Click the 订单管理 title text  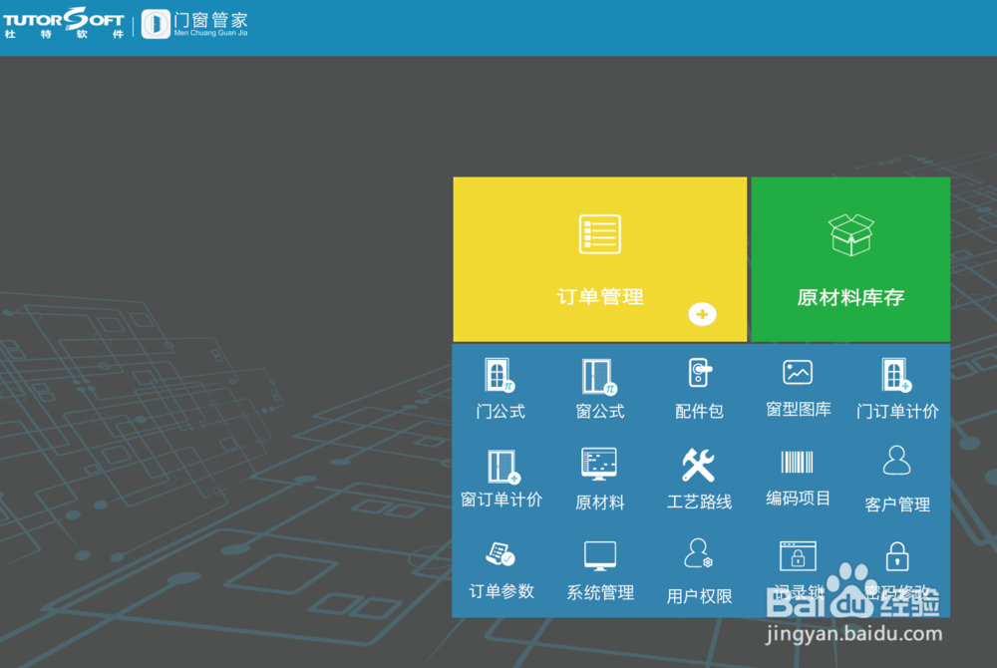coord(599,297)
